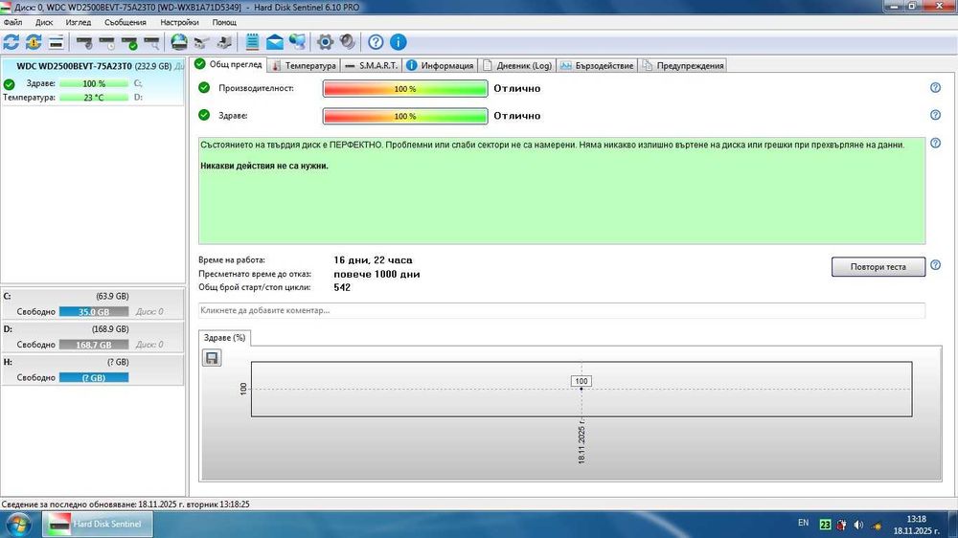Click help icon next to Производителност bar
The width and height of the screenshot is (958, 538).
[x=935, y=88]
